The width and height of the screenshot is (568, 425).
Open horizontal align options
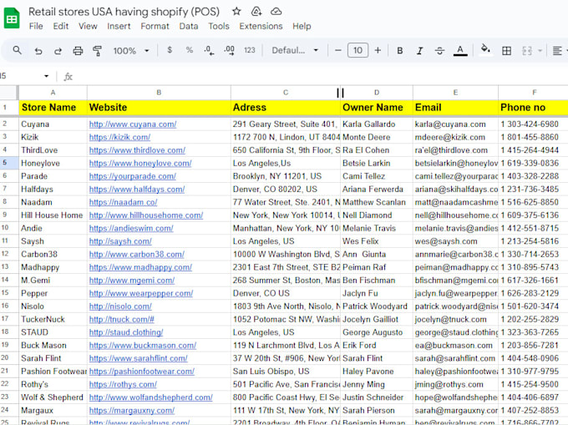[557, 51]
